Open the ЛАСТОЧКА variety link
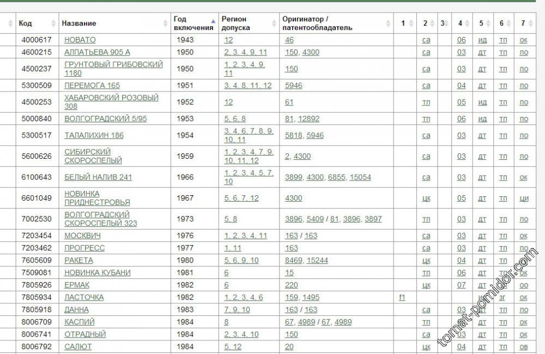The image size is (545, 354). tap(84, 297)
